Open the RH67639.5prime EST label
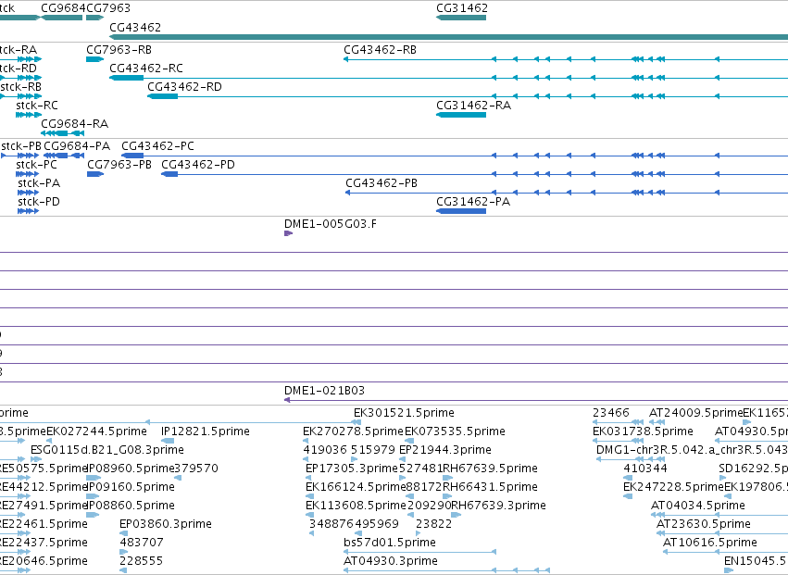 491,469
